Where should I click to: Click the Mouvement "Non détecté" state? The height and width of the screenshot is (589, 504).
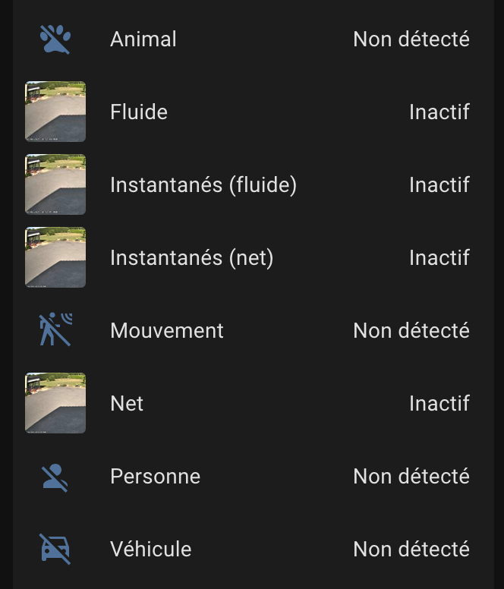pyautogui.click(x=411, y=330)
